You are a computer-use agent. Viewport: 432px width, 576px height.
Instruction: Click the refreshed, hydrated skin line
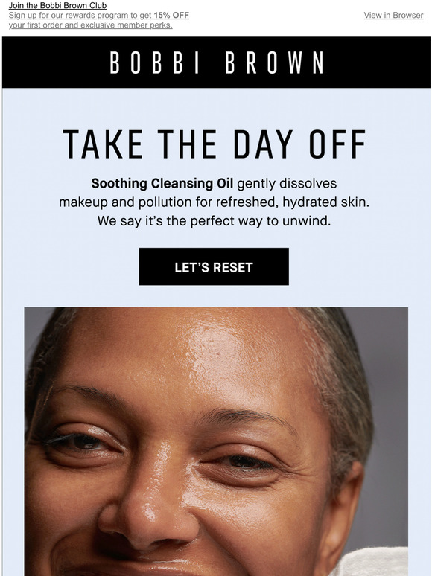214,202
